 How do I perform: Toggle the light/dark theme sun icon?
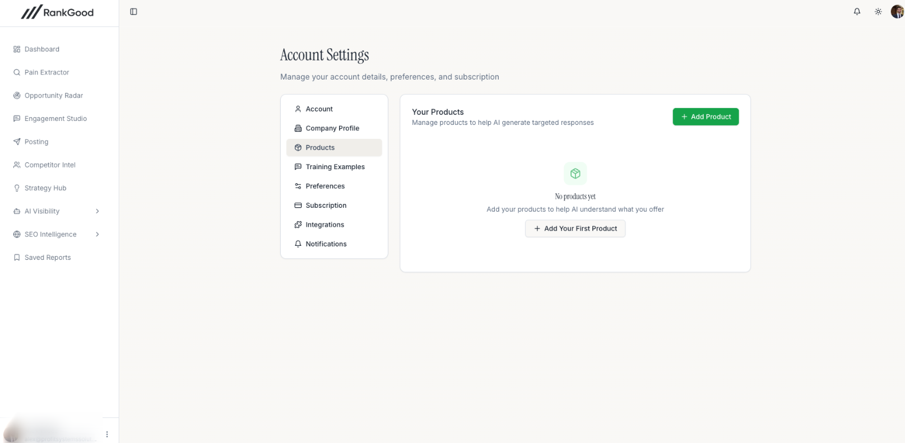tap(878, 12)
